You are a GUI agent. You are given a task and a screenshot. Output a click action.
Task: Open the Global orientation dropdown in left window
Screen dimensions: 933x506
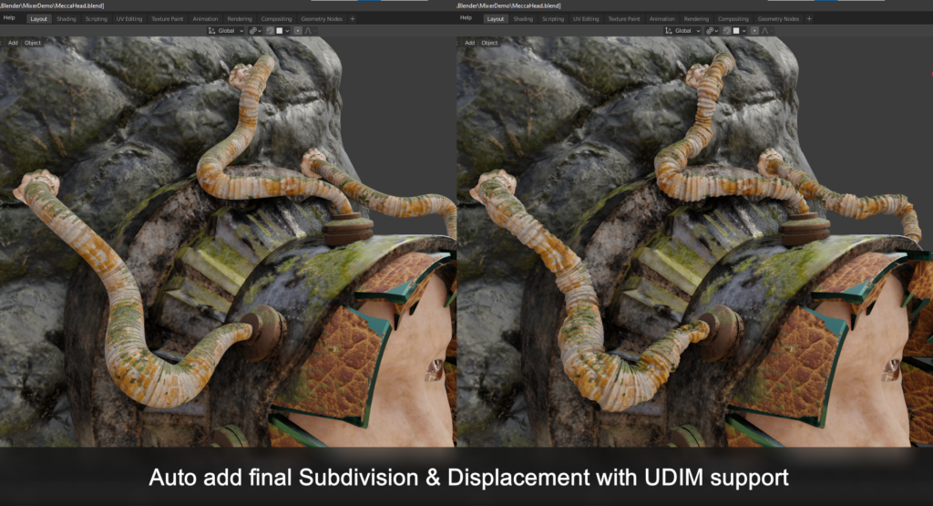click(226, 31)
